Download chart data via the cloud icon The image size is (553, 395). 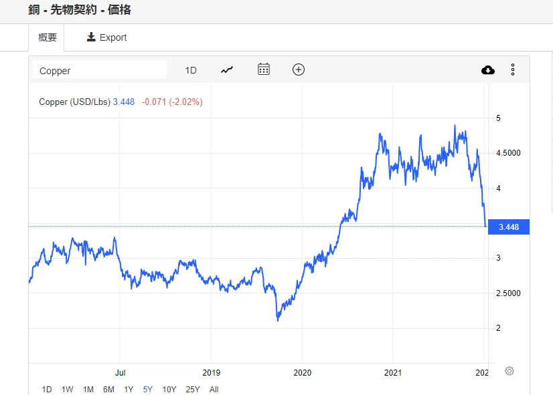[488, 70]
